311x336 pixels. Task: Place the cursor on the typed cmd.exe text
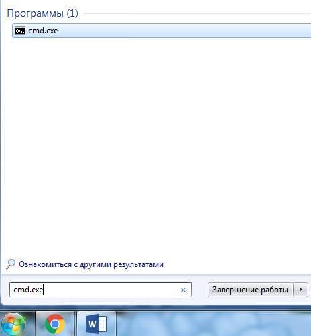pos(28,290)
